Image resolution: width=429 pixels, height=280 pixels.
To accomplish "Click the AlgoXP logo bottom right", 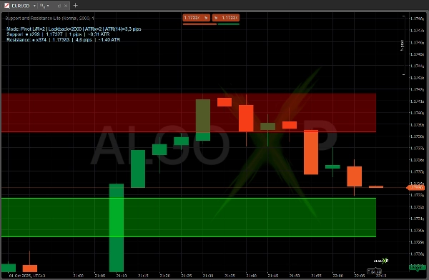I will tap(381, 261).
